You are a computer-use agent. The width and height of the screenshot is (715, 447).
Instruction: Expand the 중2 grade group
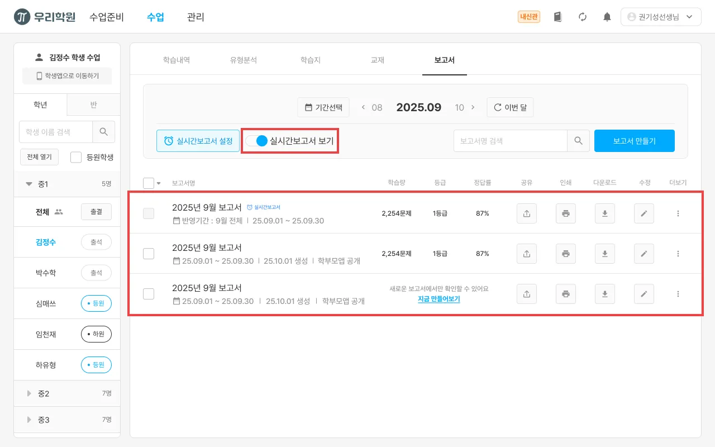[29, 393]
